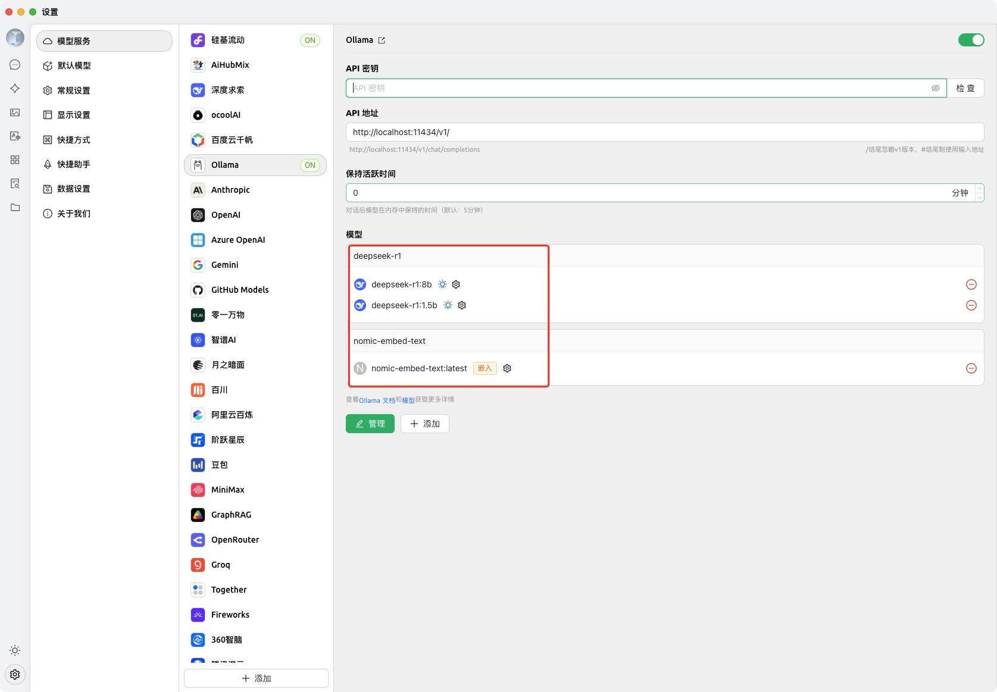Open settings gear for deepseek-r1:1.5b
The image size is (997, 692).
pos(462,305)
